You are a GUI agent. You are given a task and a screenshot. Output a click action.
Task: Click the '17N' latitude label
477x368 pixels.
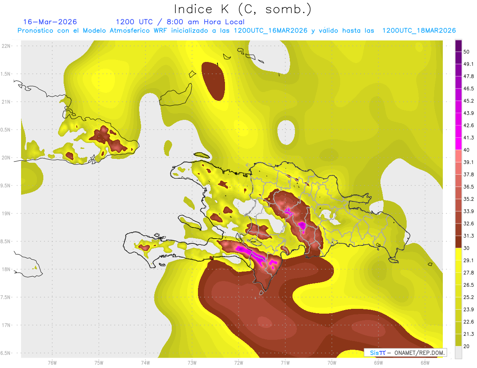click(x=6, y=326)
